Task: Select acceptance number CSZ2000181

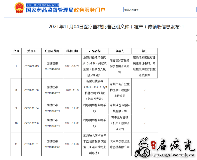Action: 32,144
